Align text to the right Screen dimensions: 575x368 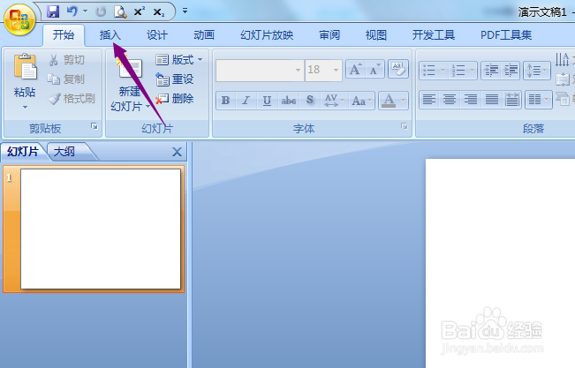point(471,100)
